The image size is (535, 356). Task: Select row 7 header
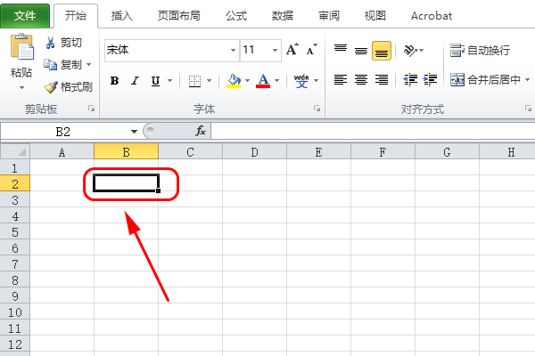click(x=15, y=264)
